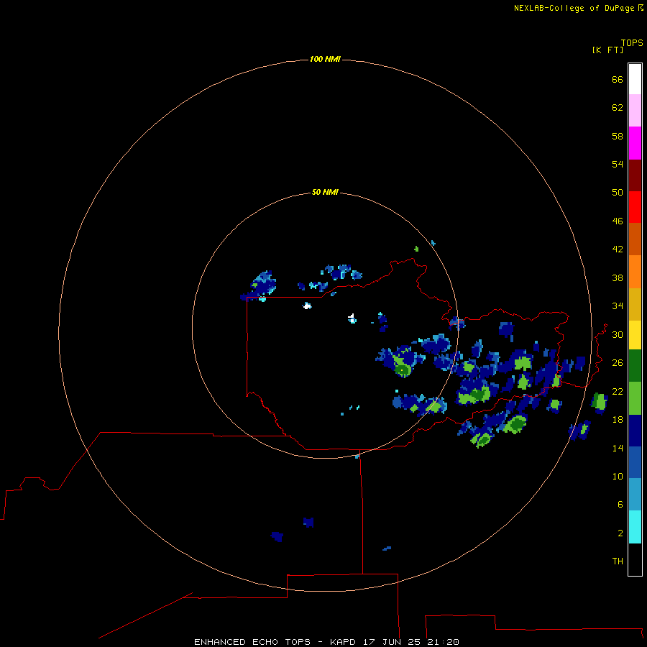
Task: Click the dark orange 46 kft legend color
Action: [x=635, y=239]
